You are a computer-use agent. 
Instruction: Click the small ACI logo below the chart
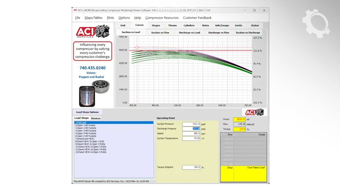[x=254, y=112]
